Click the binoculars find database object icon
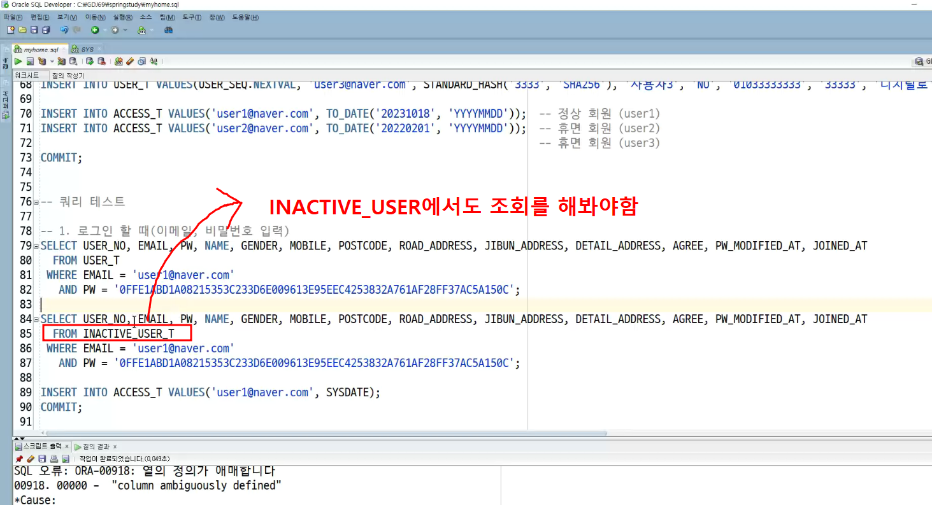The image size is (932, 505). [x=168, y=30]
